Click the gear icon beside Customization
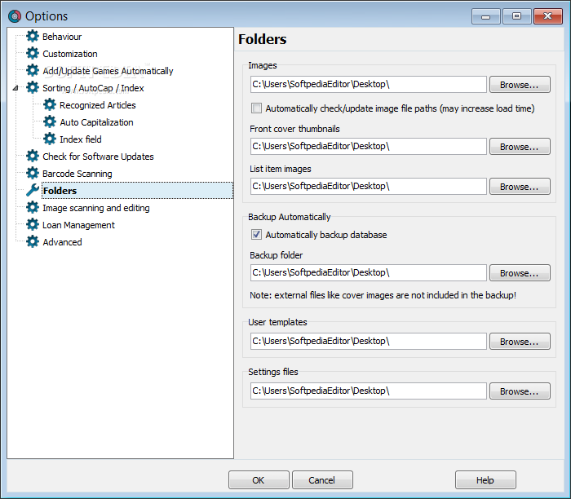The image size is (571, 499). pyautogui.click(x=33, y=54)
